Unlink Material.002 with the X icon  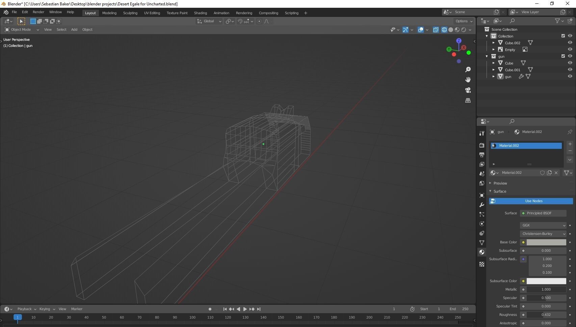click(556, 173)
